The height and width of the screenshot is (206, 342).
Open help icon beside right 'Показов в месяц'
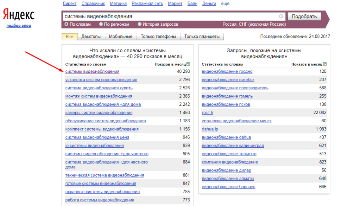tap(325, 64)
